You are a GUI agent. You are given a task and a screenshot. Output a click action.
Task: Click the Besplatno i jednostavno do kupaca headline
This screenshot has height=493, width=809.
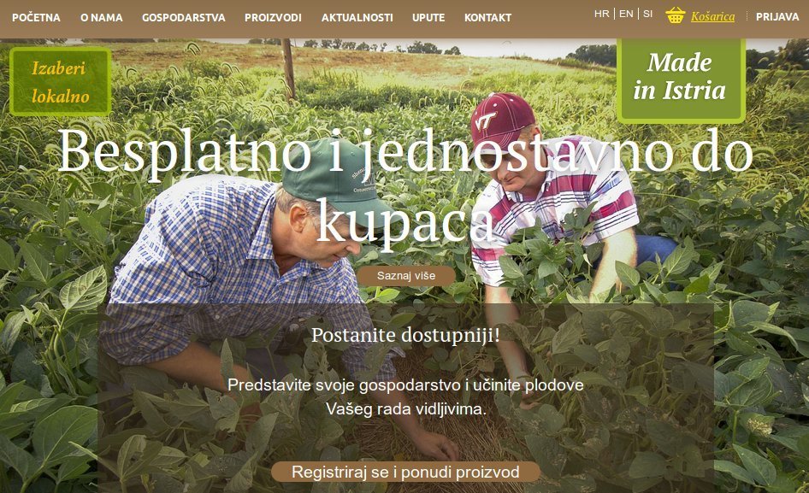tap(405, 186)
